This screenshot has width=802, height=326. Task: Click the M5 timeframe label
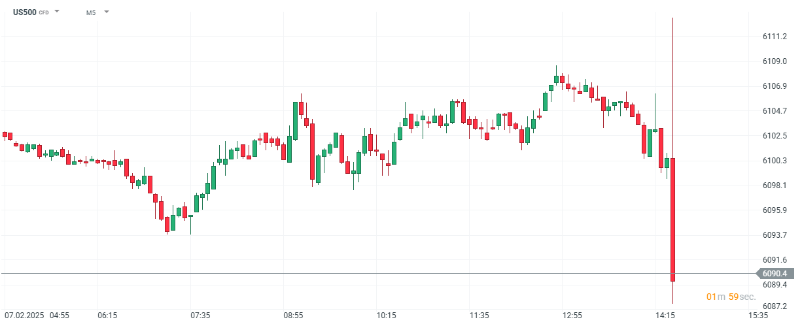[x=92, y=12]
